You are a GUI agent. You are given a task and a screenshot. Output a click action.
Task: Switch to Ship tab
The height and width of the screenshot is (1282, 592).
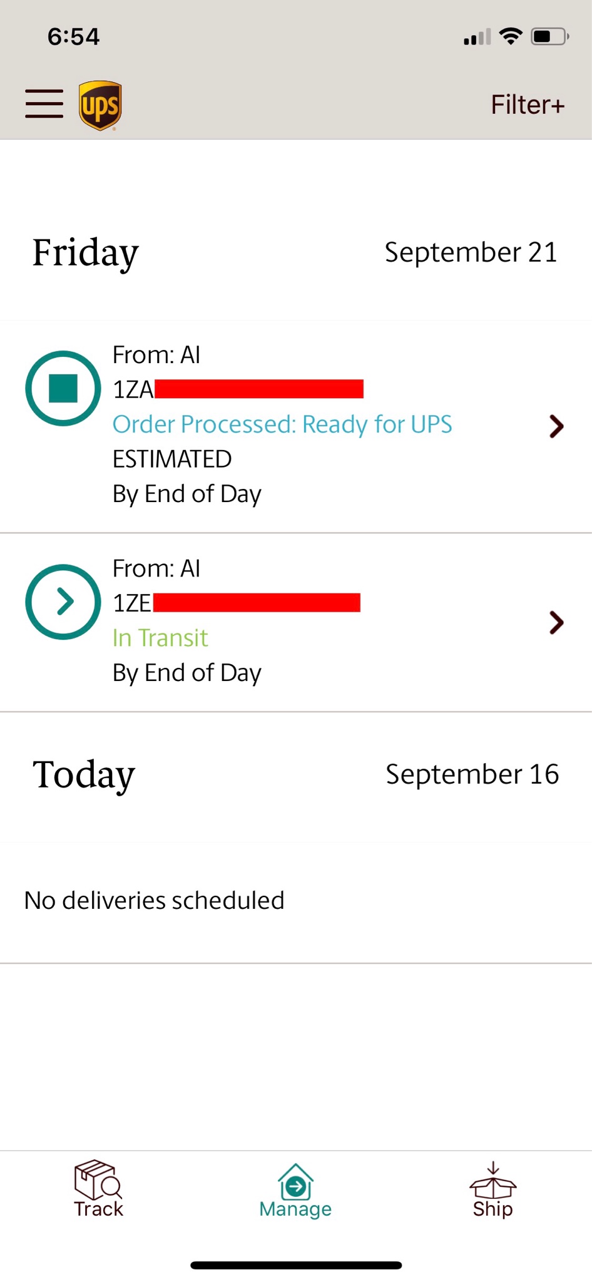(493, 1189)
